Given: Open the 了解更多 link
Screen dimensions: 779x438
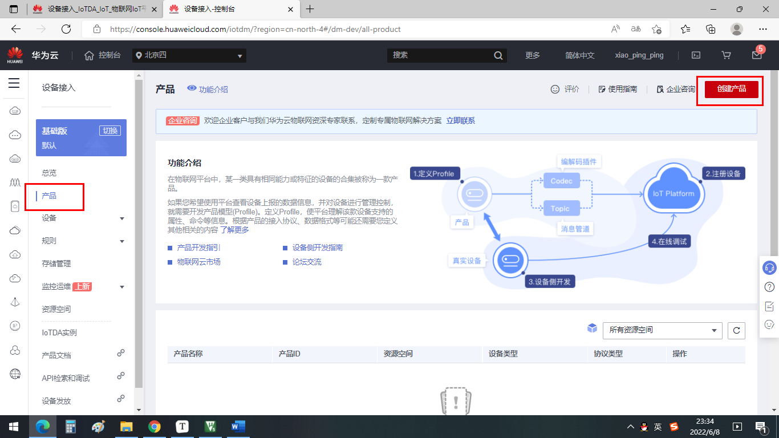Looking at the screenshot, I should point(234,230).
